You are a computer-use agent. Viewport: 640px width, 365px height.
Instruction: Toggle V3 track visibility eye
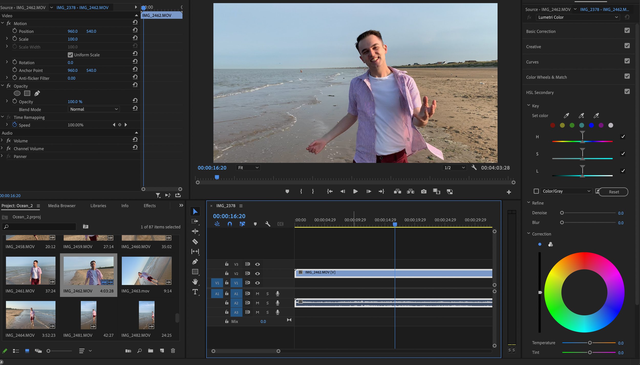[x=258, y=264]
